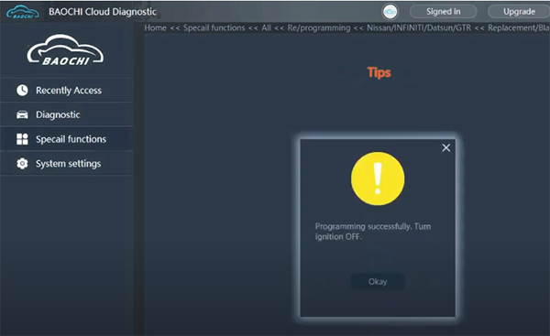The height and width of the screenshot is (336, 550).
Task: Click the 'Programming successfully' message text
Action: point(373,232)
